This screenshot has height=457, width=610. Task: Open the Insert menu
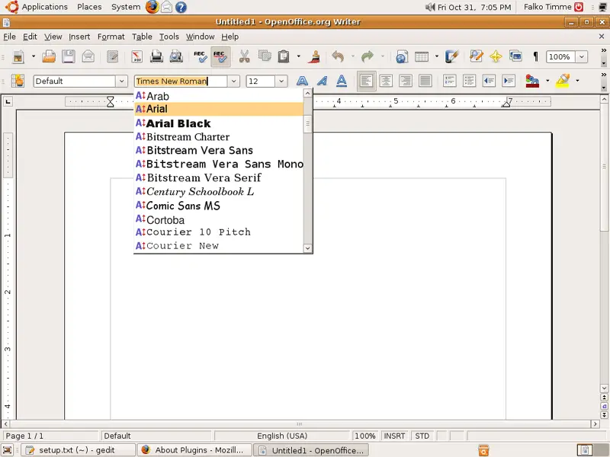pyautogui.click(x=79, y=37)
